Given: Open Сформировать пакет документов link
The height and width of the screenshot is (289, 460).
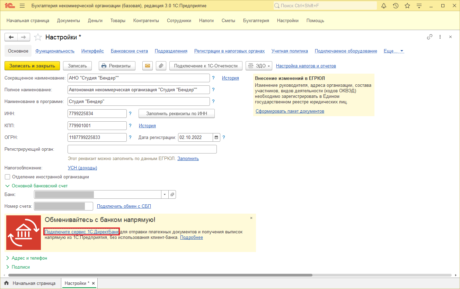Looking at the screenshot, I should coord(290,111).
